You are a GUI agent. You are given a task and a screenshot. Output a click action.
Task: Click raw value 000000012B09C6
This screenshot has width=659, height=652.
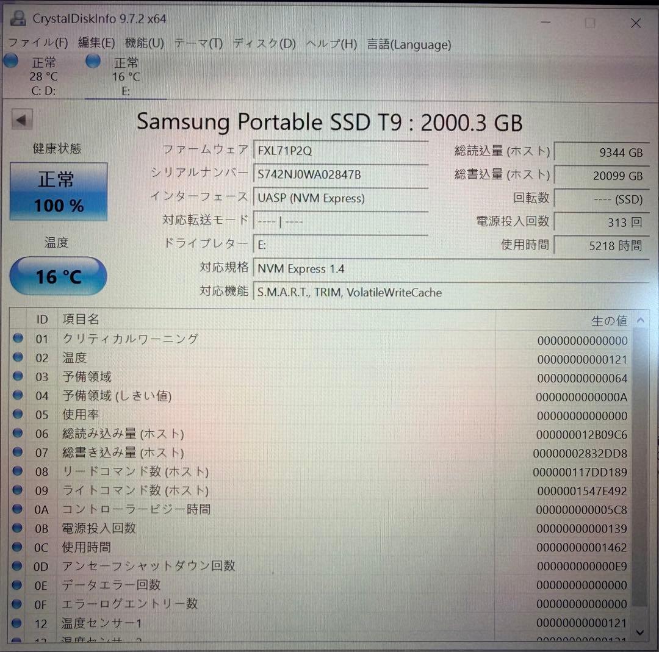(582, 434)
